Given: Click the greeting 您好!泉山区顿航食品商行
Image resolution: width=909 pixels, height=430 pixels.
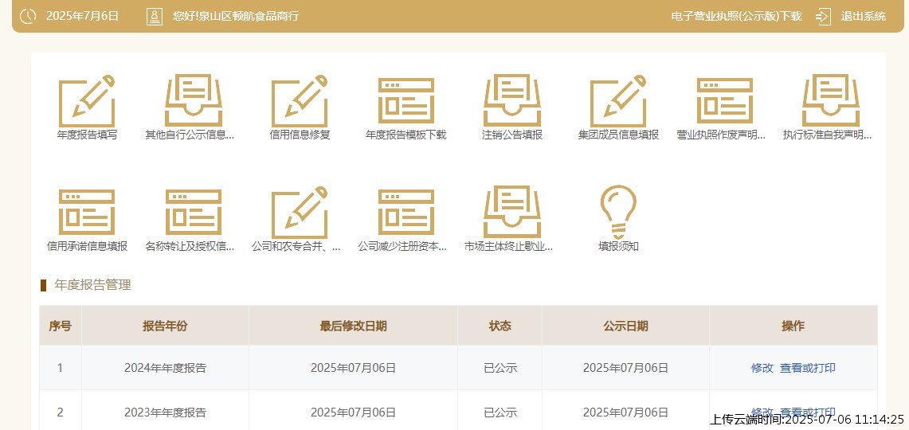Looking at the screenshot, I should pos(236,16).
